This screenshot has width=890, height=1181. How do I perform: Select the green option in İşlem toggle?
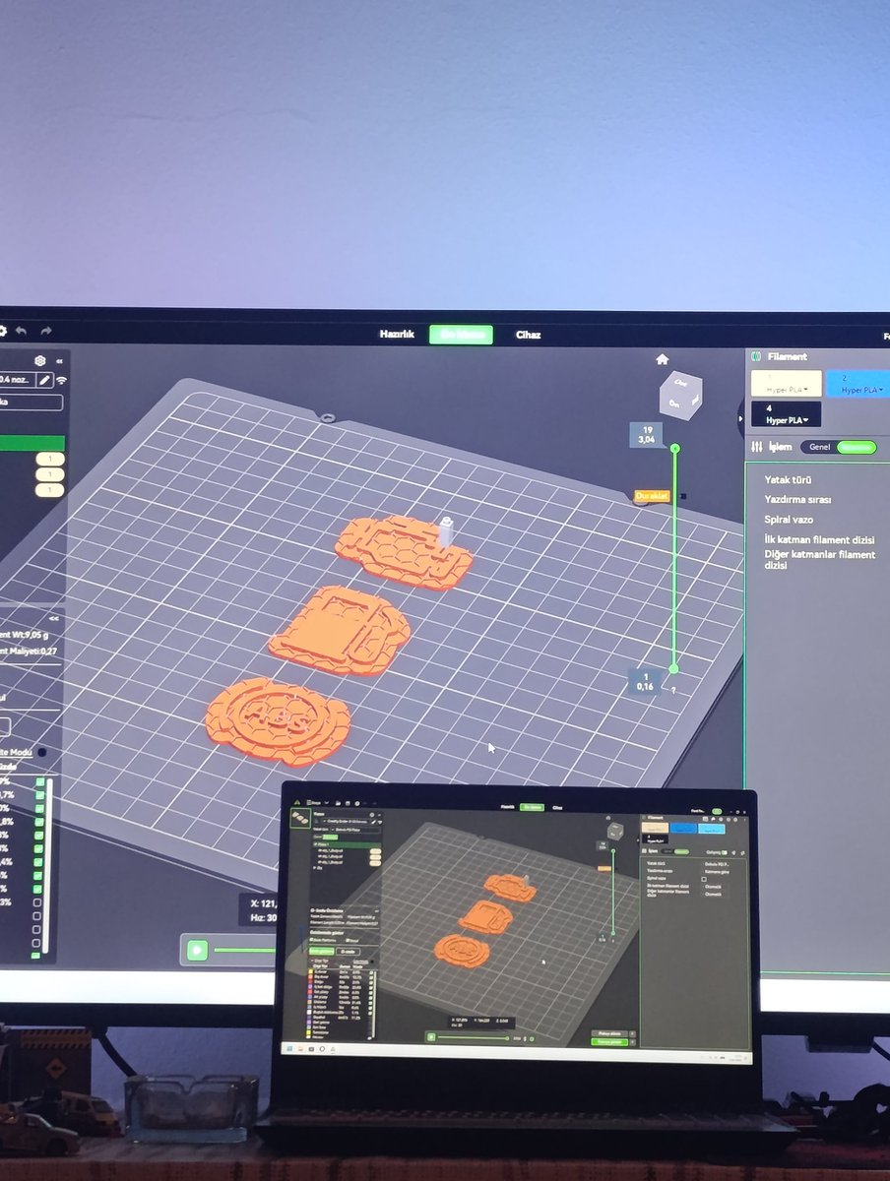point(857,448)
